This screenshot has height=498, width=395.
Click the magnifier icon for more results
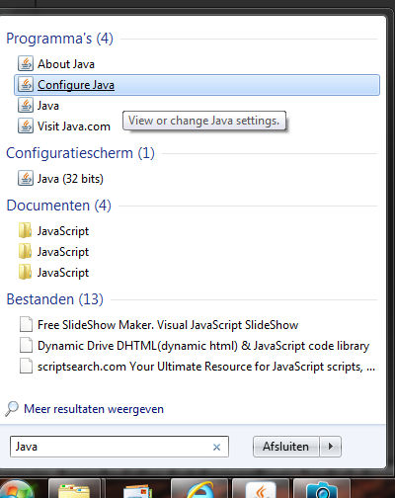[12, 409]
